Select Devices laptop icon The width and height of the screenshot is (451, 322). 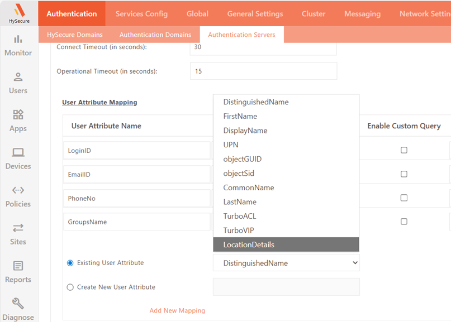(x=18, y=153)
